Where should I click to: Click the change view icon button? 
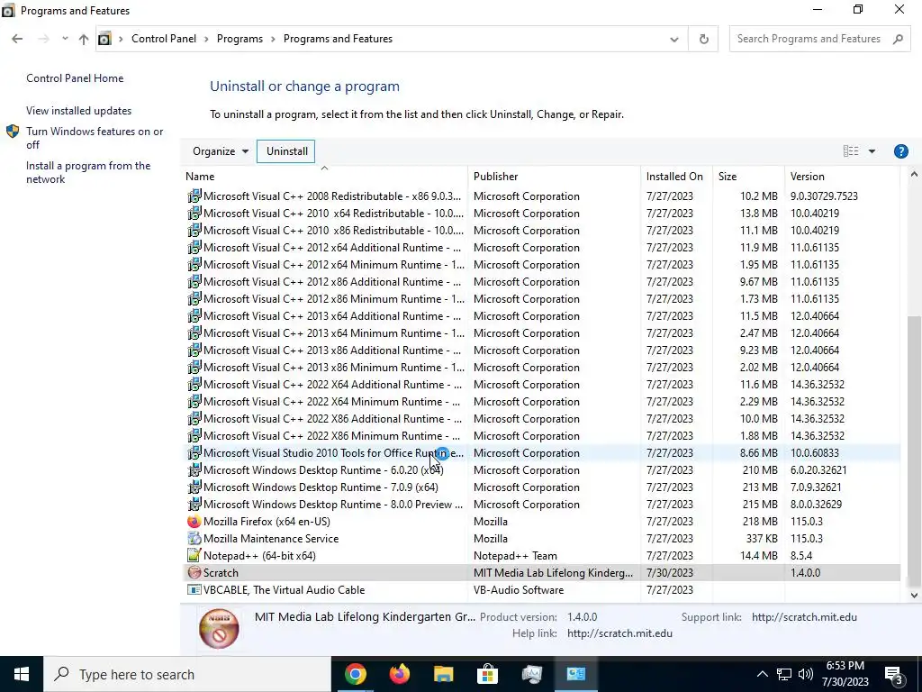coord(851,151)
